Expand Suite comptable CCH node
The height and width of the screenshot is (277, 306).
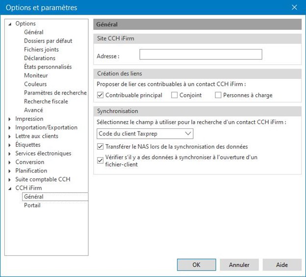pyautogui.click(x=10, y=179)
